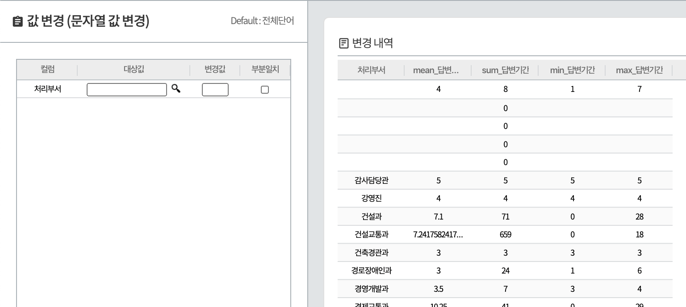Image resolution: width=686 pixels, height=307 pixels.
Task: Click the 8 sum value in first blank row
Action: pos(506,89)
